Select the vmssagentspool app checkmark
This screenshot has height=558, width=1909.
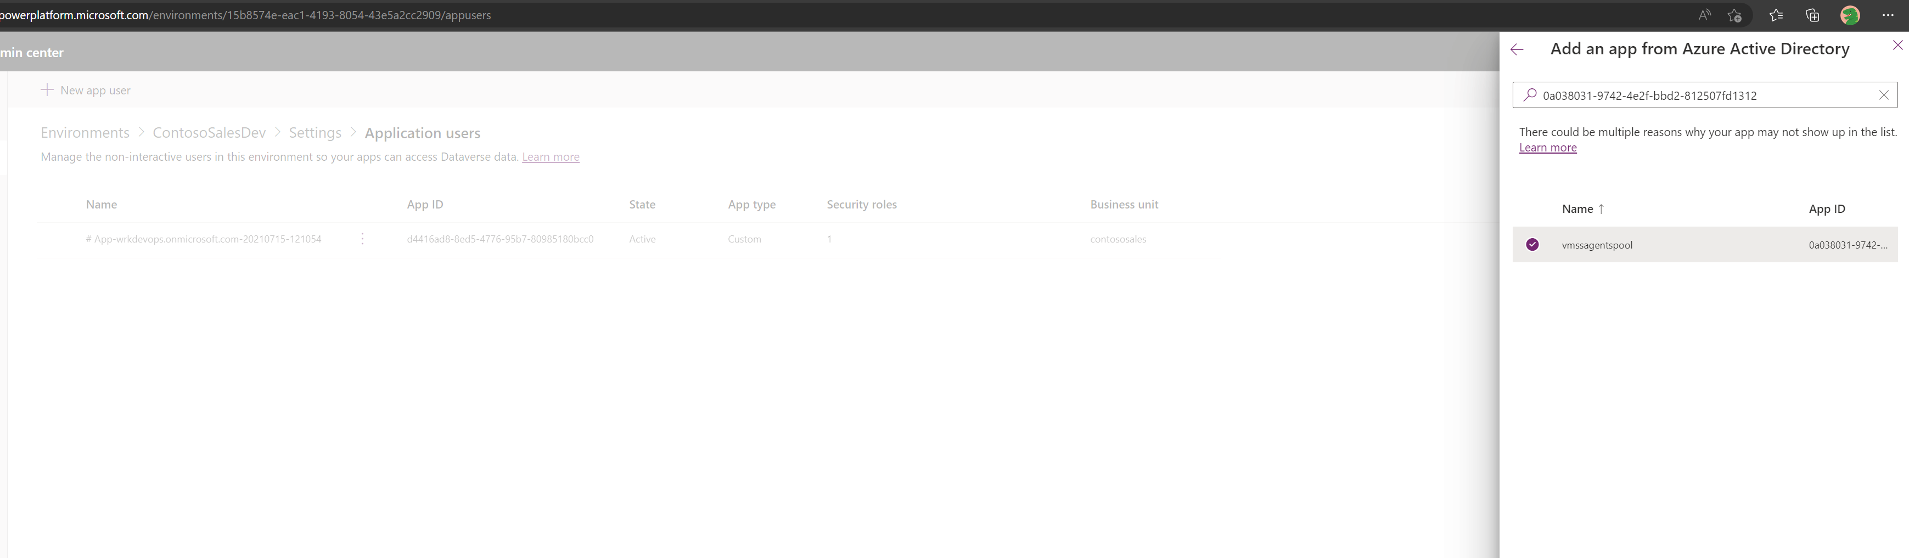1532,245
